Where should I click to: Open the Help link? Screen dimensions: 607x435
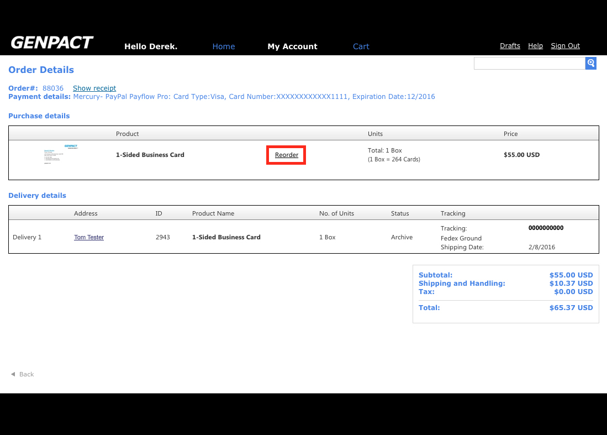click(x=535, y=46)
